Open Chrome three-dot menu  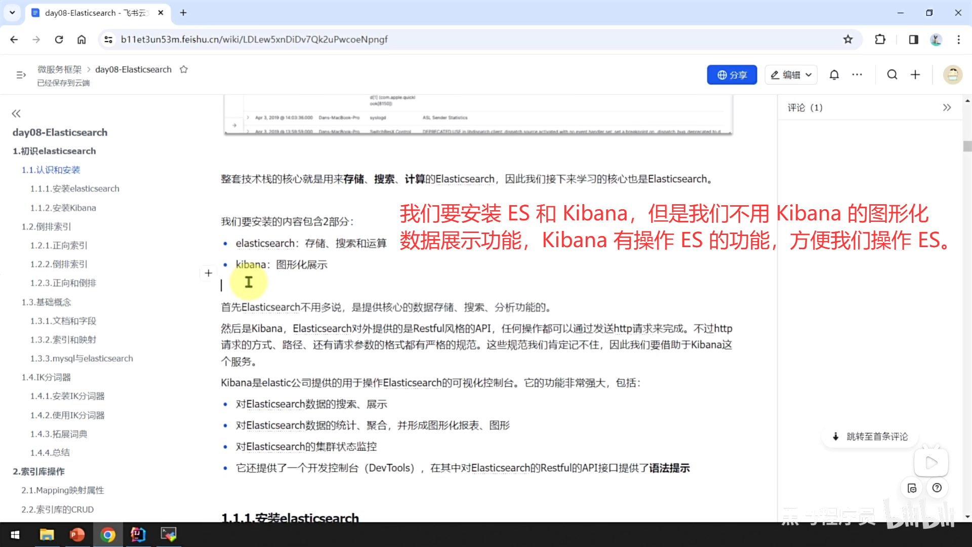pos(958,40)
